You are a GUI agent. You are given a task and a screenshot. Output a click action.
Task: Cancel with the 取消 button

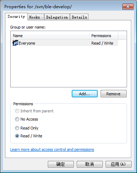point(90,164)
